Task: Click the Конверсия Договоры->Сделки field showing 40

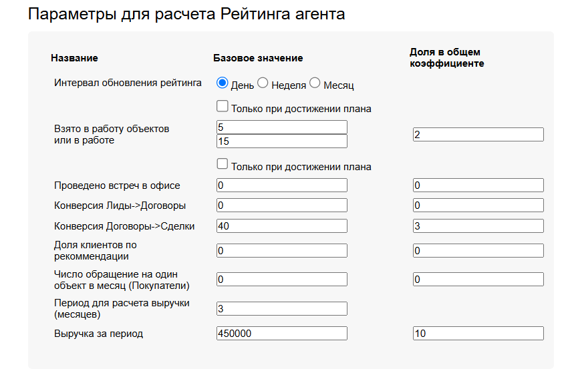Action: coord(281,226)
